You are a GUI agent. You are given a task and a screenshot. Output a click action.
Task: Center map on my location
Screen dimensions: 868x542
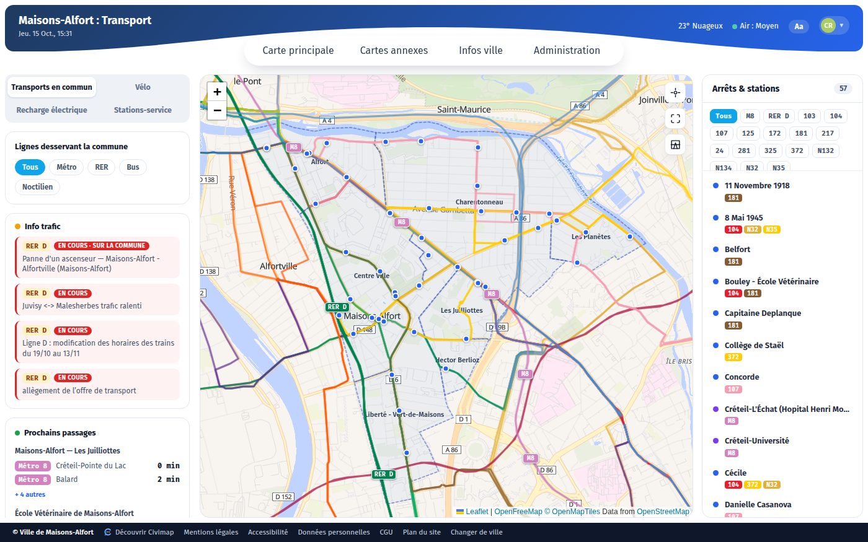tap(675, 92)
